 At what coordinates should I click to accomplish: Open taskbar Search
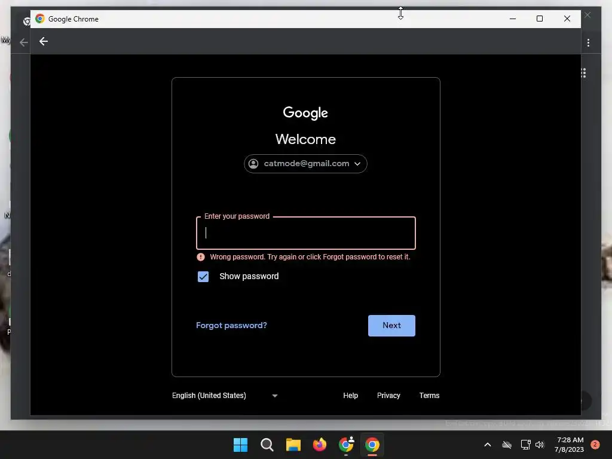(x=267, y=445)
